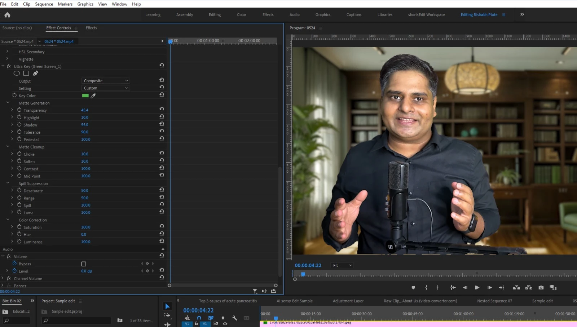577x327 pixels.
Task: Go to In point
Action: click(x=453, y=288)
